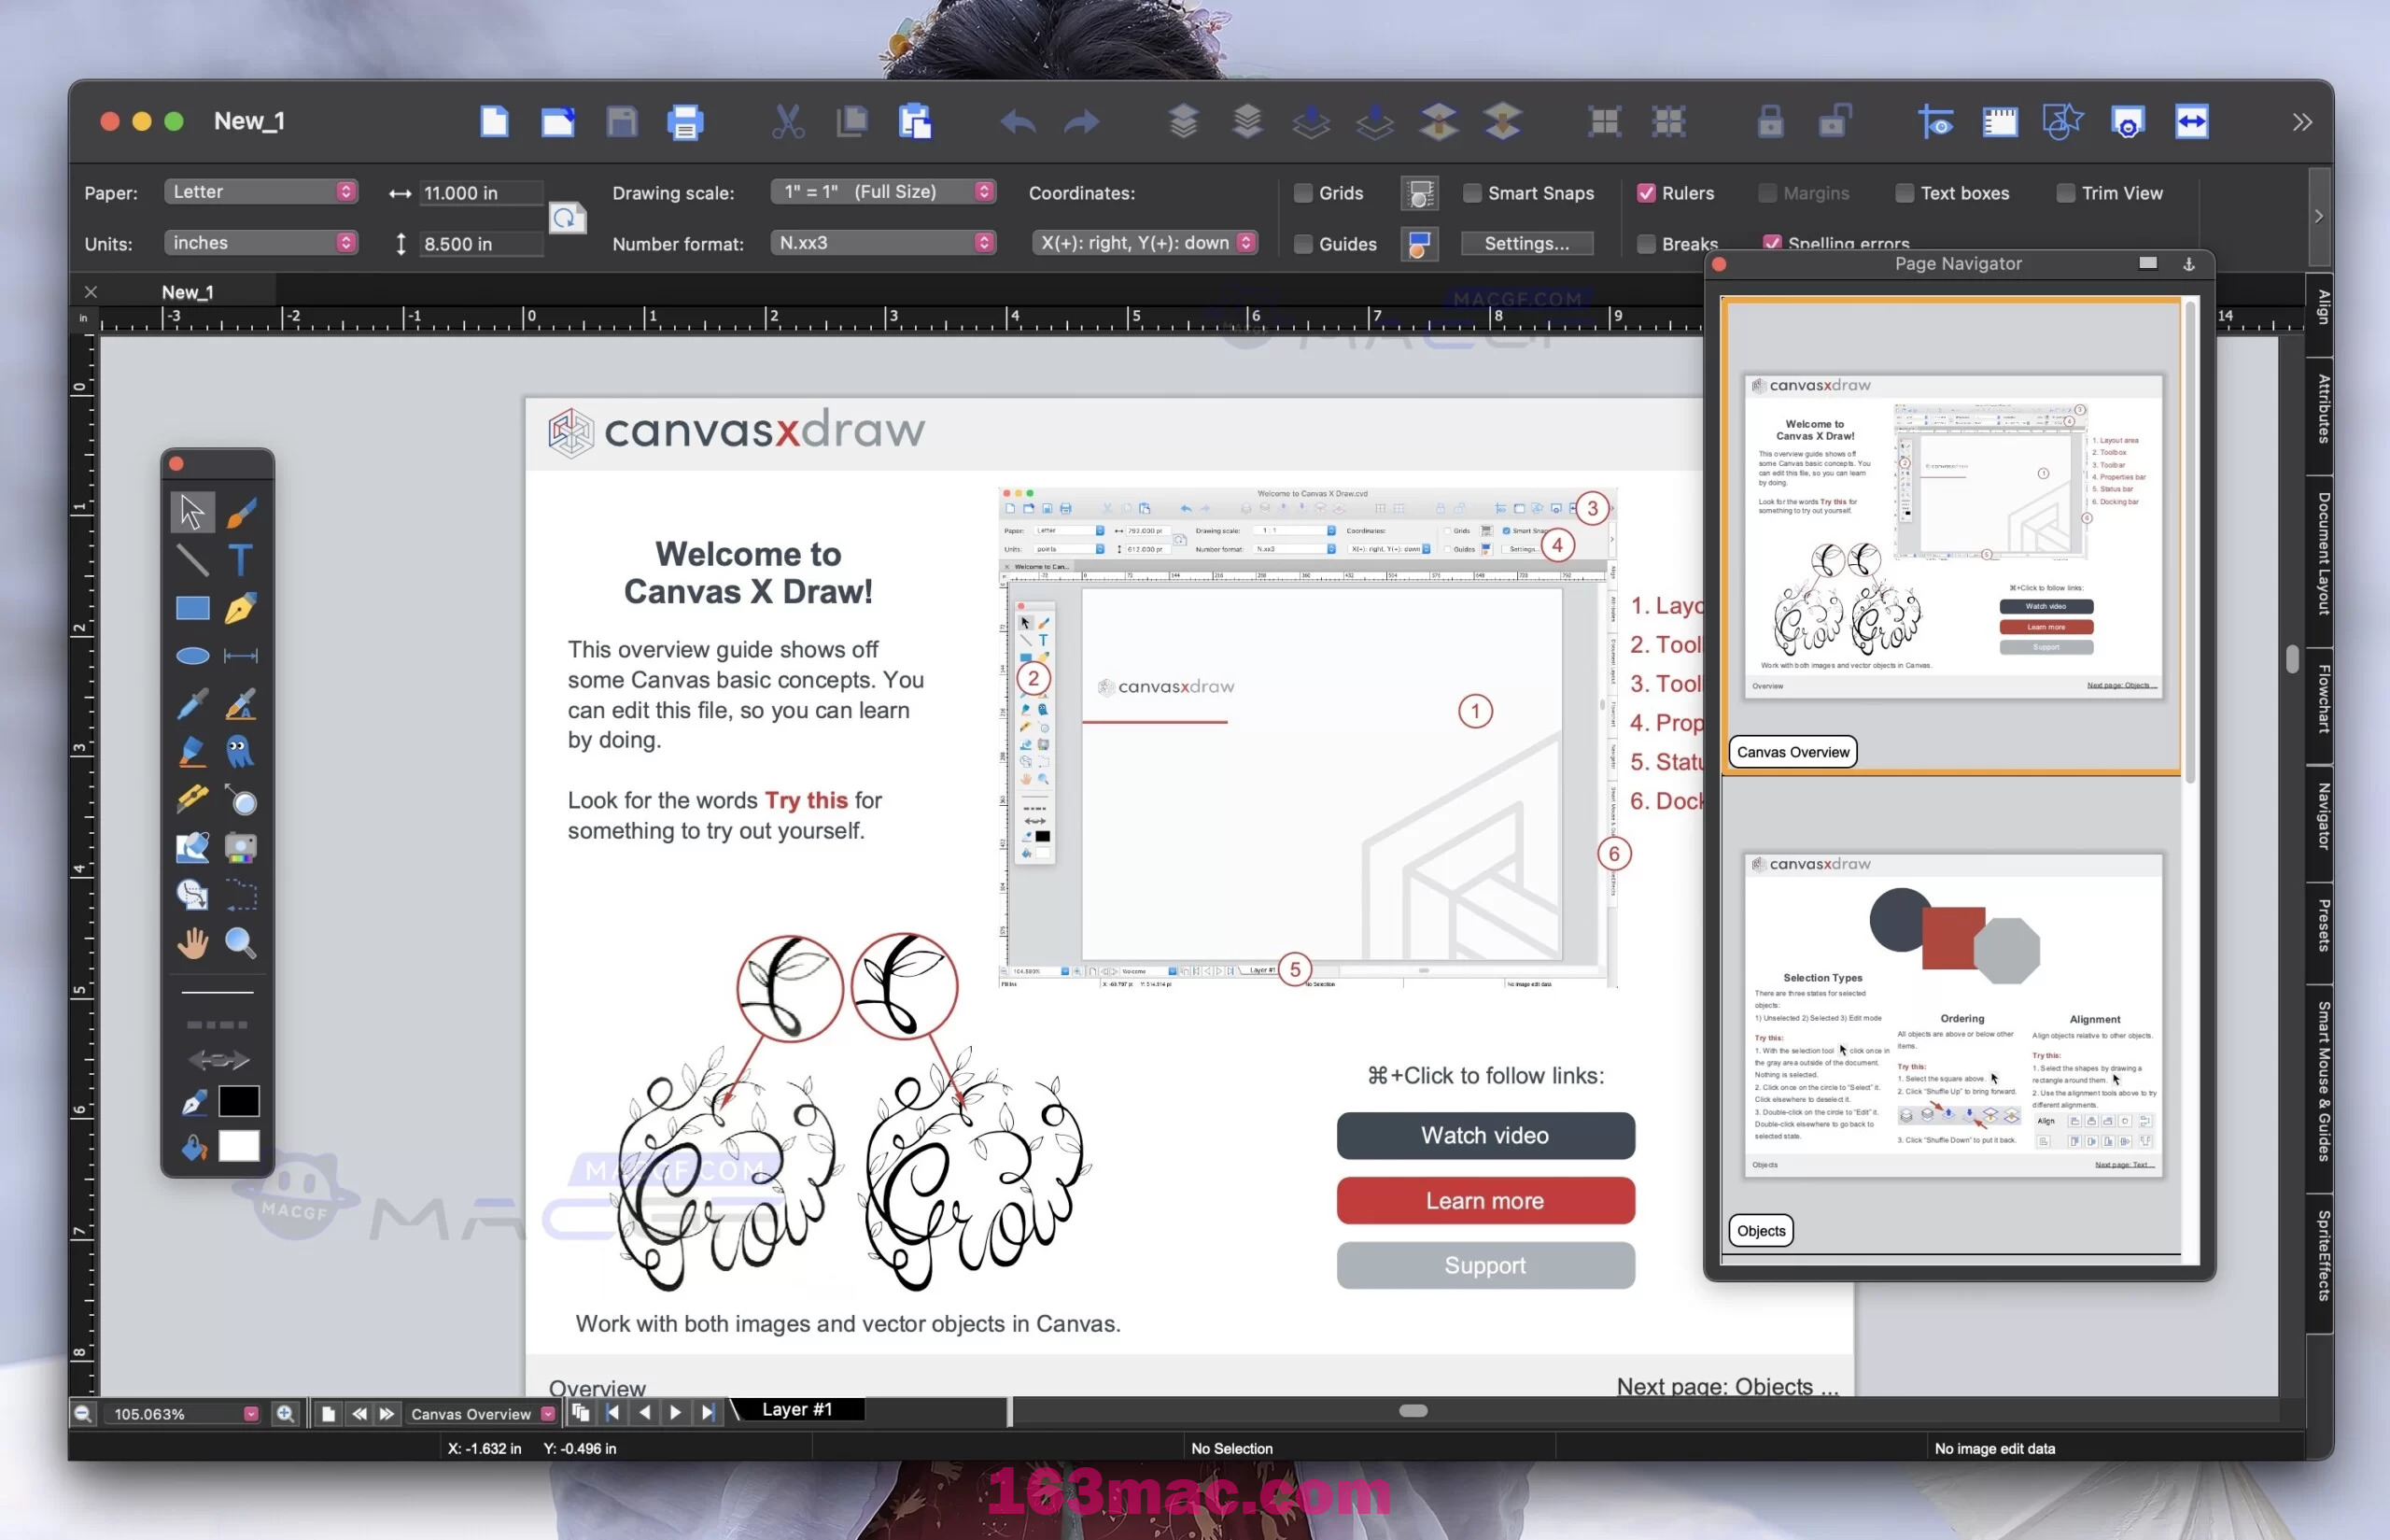Screen dimensions: 2390x1540
Task: Select the Hand/Pan tool
Action: pos(191,942)
